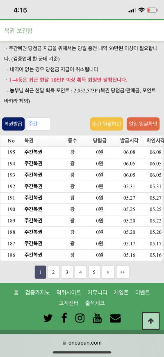Click the scroll-to-top arrow button

(x=151, y=321)
